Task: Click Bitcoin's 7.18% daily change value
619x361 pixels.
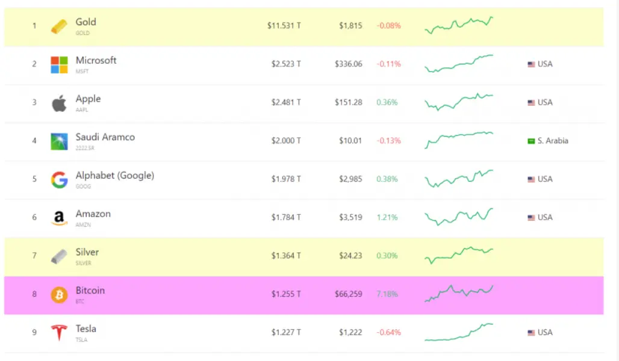Action: pos(387,294)
